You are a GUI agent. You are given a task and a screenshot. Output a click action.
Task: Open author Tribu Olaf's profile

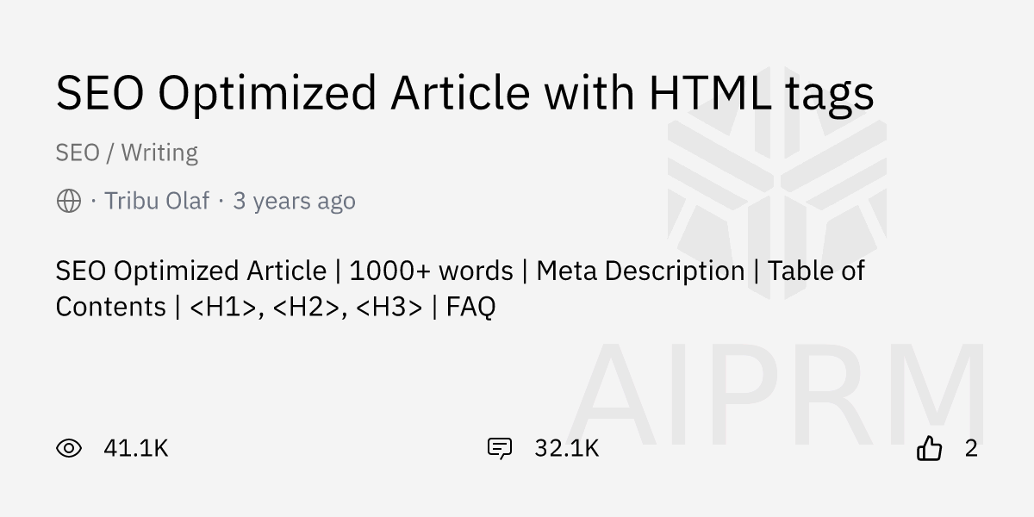pyautogui.click(x=156, y=201)
